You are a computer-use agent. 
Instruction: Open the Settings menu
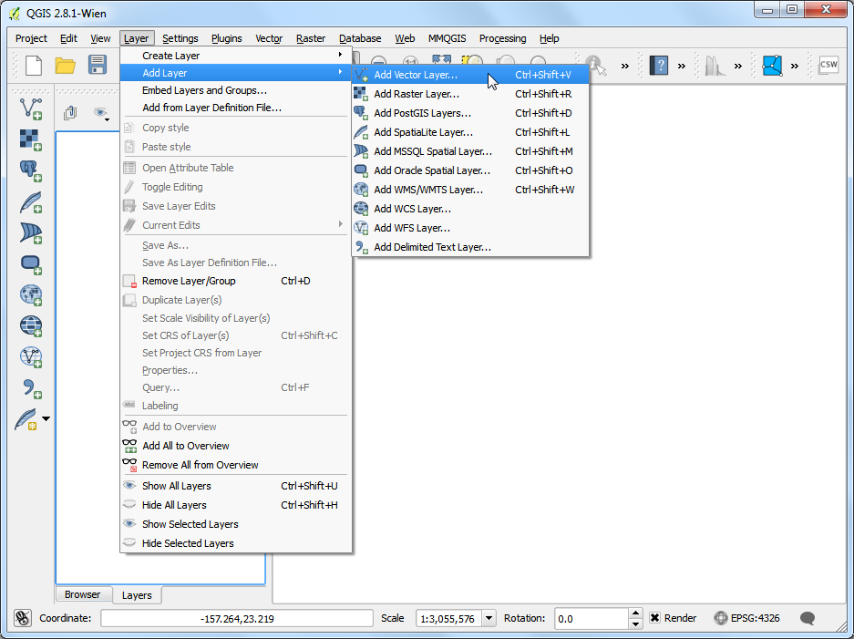point(180,38)
